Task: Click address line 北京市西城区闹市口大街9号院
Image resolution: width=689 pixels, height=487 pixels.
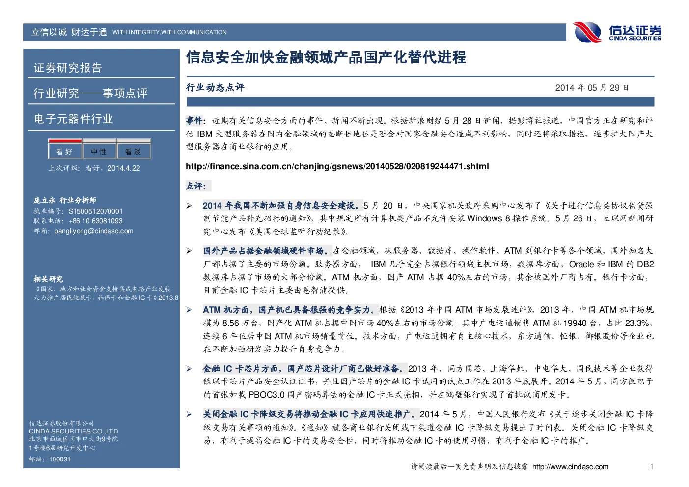Action: (x=74, y=439)
